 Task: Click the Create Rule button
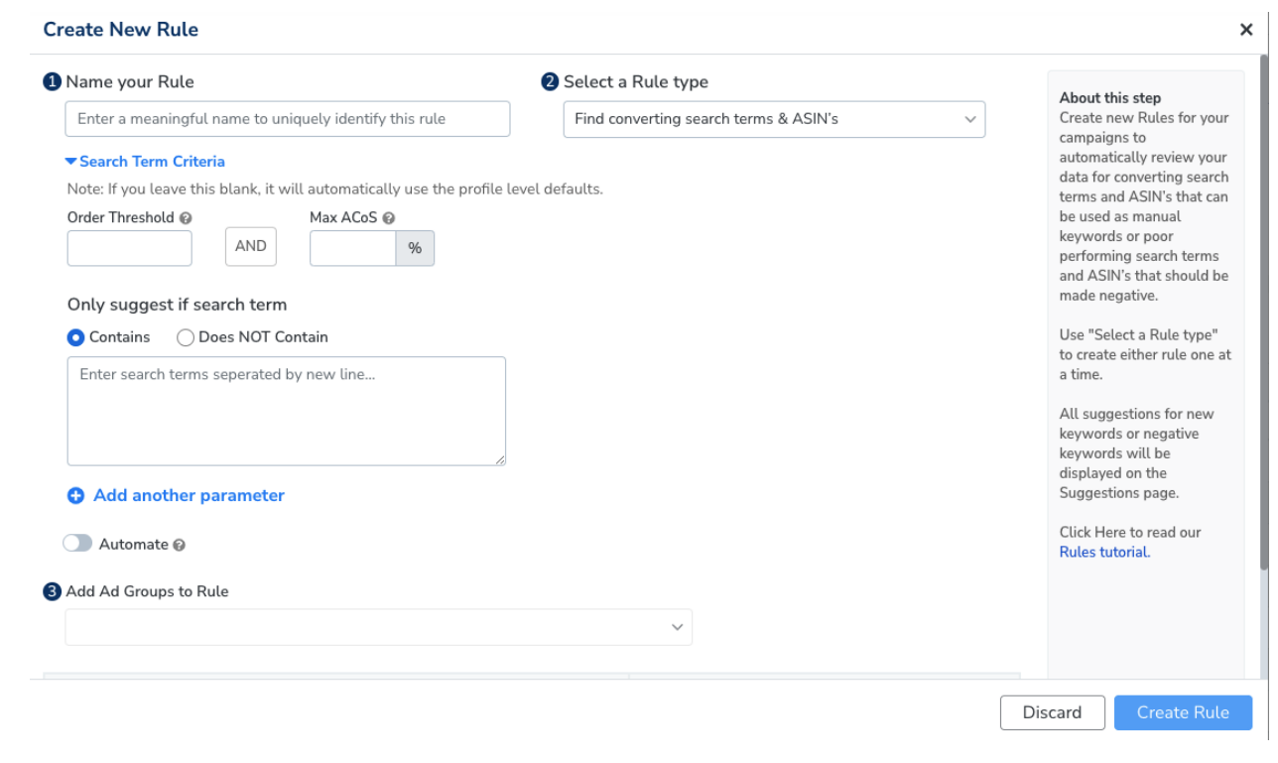[1183, 712]
